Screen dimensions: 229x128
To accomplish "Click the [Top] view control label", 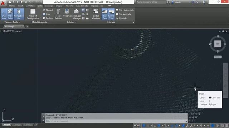I will 6,31.
